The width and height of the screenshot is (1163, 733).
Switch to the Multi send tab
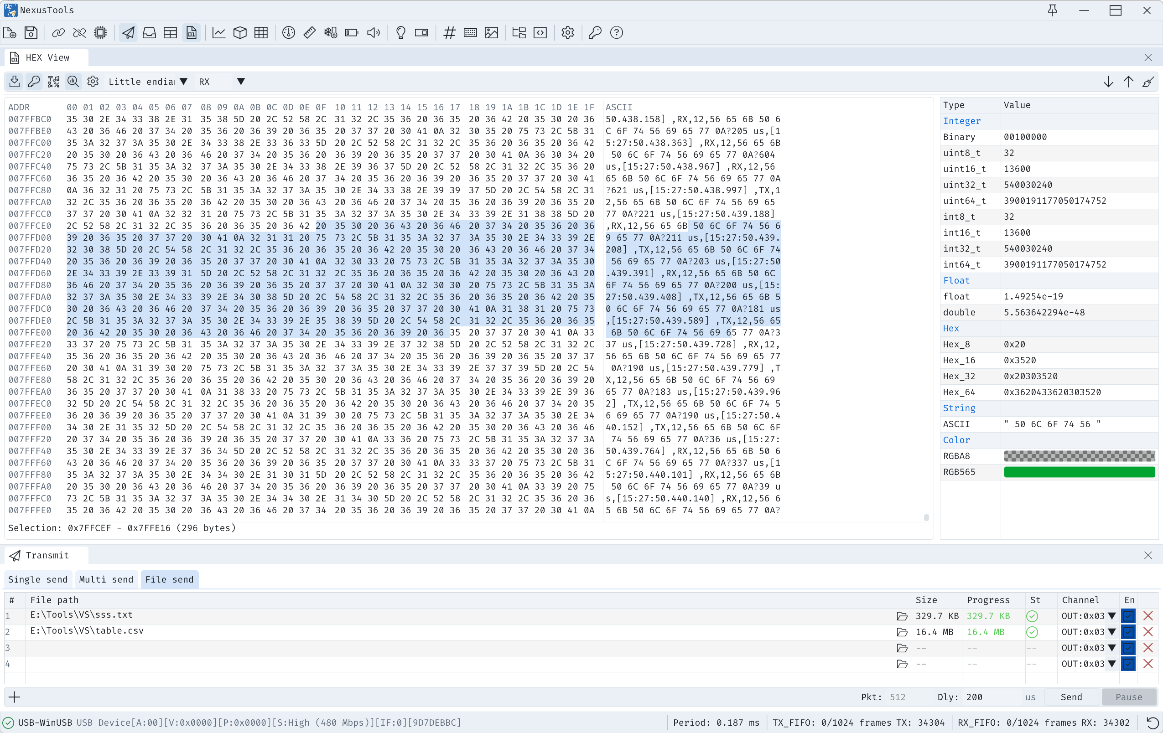point(106,579)
